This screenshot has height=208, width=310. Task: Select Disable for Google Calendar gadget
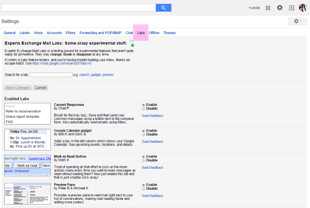coord(143,135)
